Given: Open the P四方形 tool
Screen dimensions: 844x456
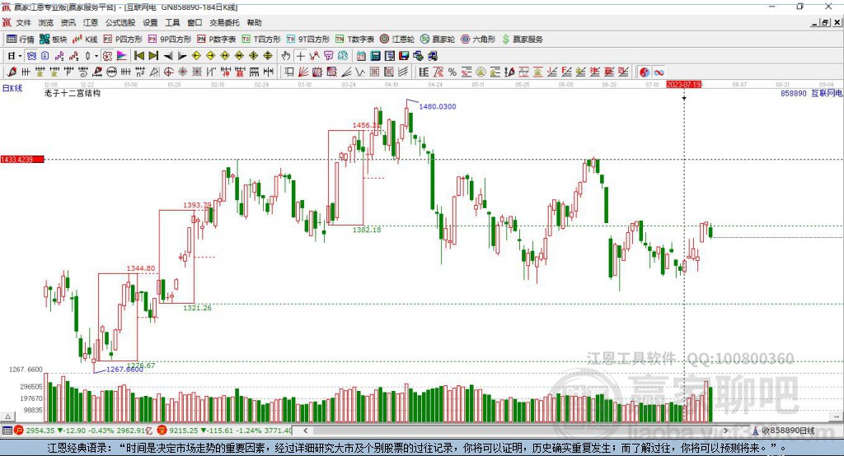Looking at the screenshot, I should click(123, 40).
